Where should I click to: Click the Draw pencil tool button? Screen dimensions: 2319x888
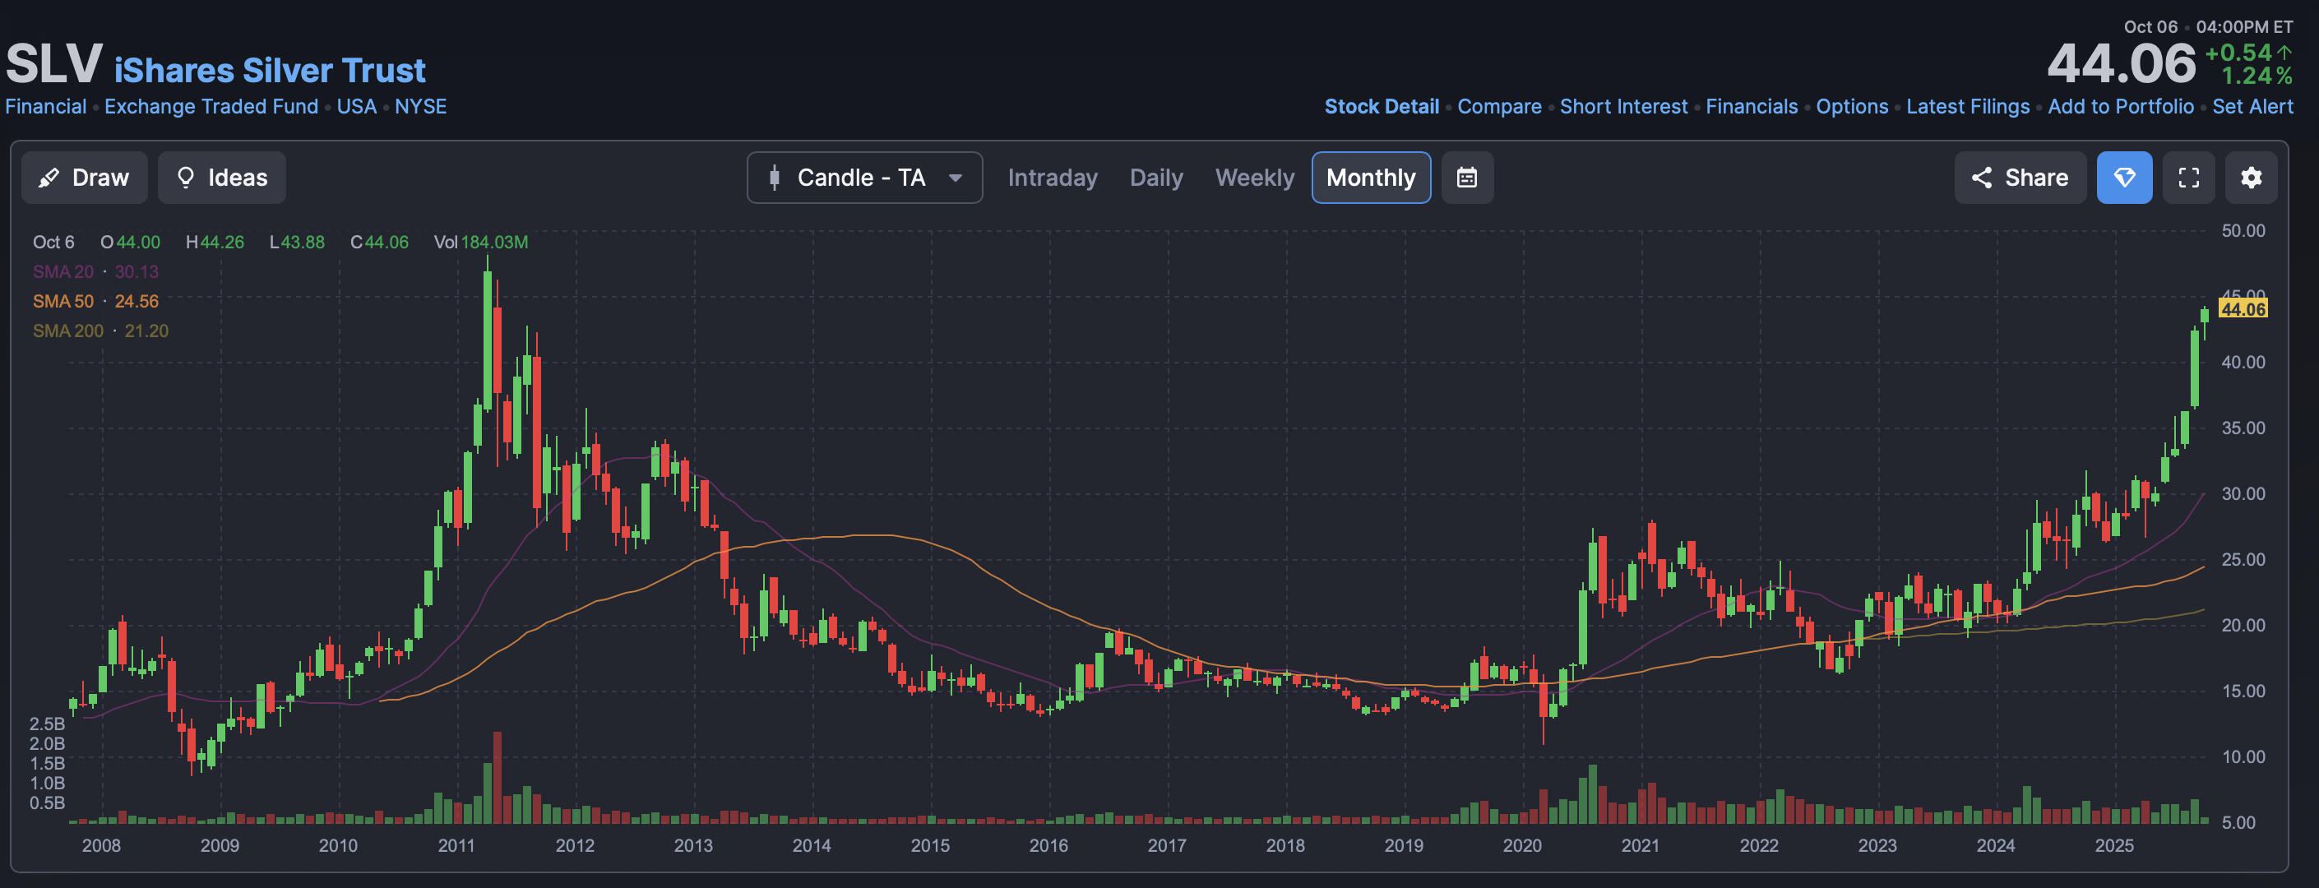tap(84, 178)
